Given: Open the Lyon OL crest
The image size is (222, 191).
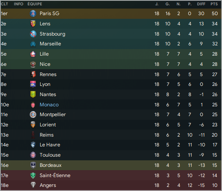Looking at the screenshot, I should coord(33,84).
